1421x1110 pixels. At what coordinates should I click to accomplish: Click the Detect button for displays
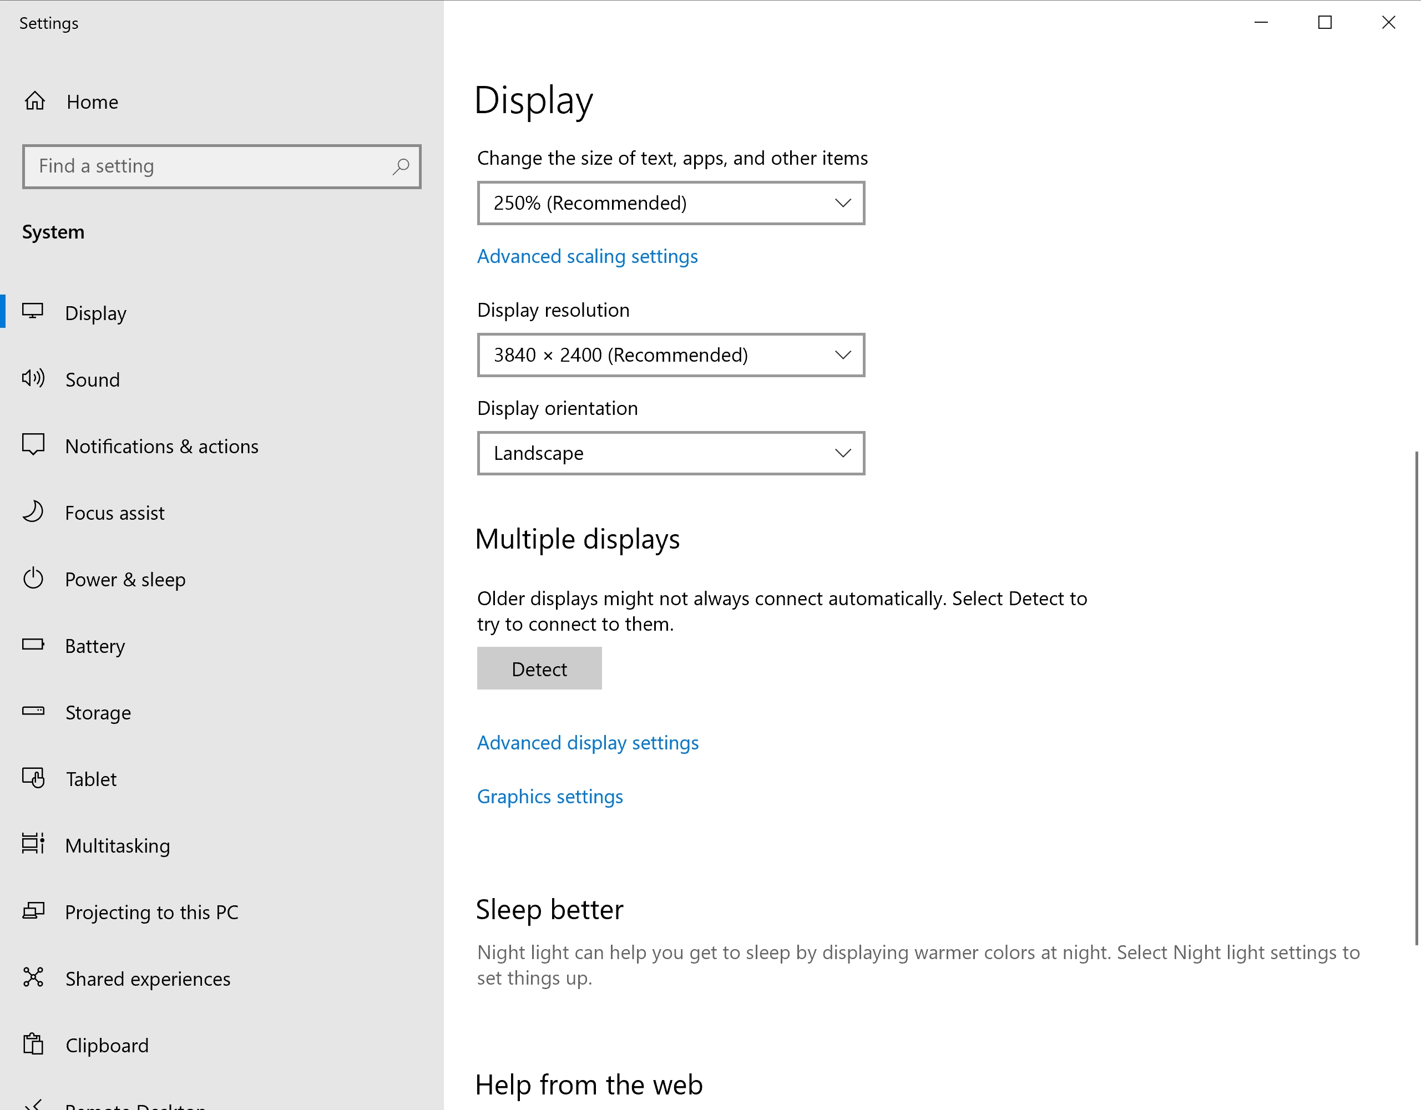[x=539, y=668]
